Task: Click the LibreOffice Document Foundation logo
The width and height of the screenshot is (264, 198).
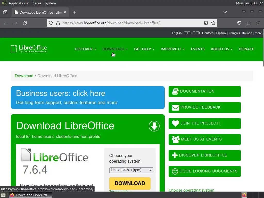Action: click(x=29, y=49)
